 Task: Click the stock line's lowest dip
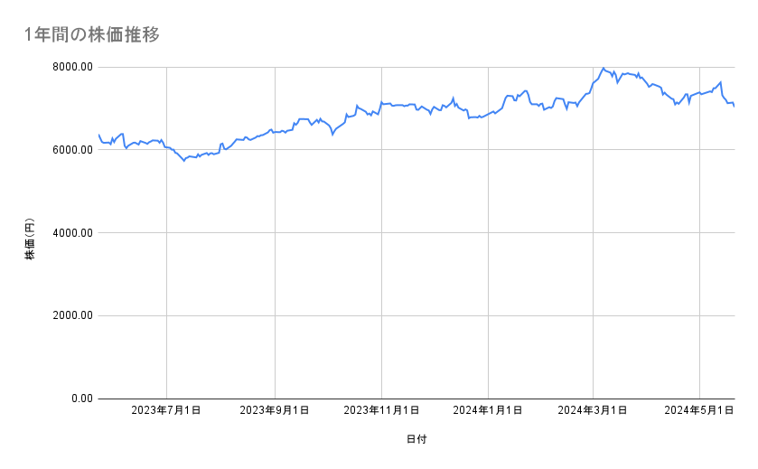184,160
